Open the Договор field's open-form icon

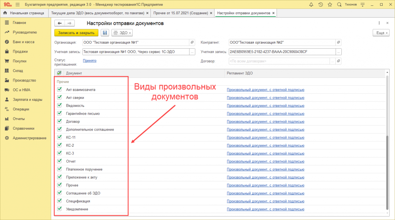[339, 61]
